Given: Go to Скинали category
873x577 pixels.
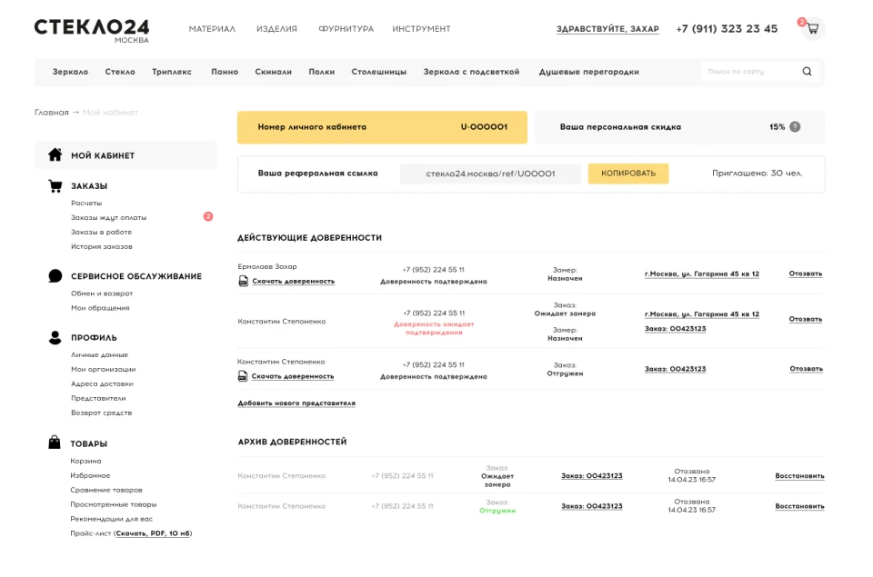Looking at the screenshot, I should coord(274,72).
